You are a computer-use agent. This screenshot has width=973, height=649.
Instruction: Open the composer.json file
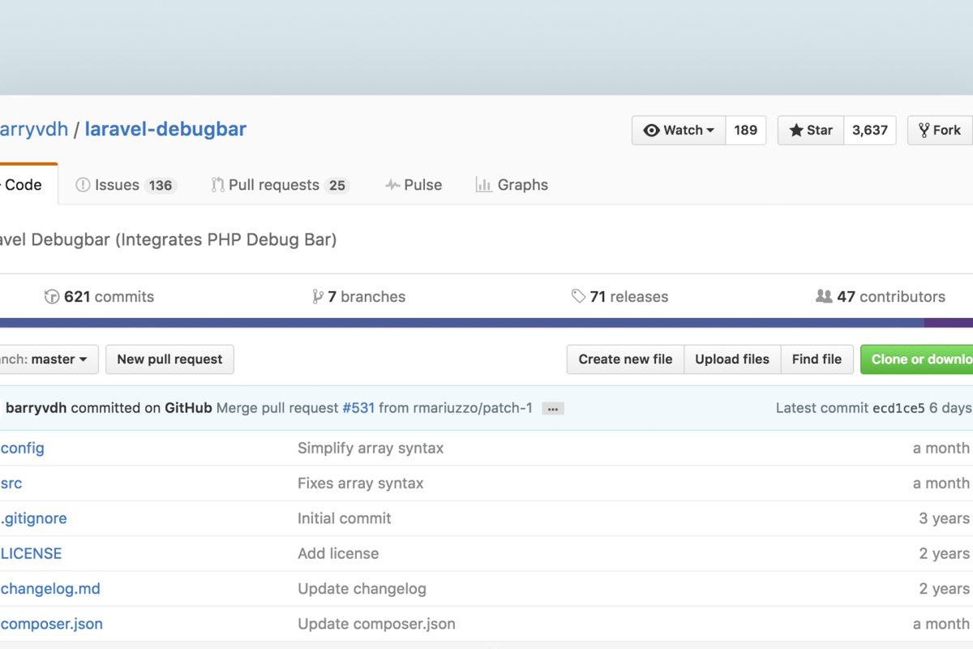(x=52, y=624)
